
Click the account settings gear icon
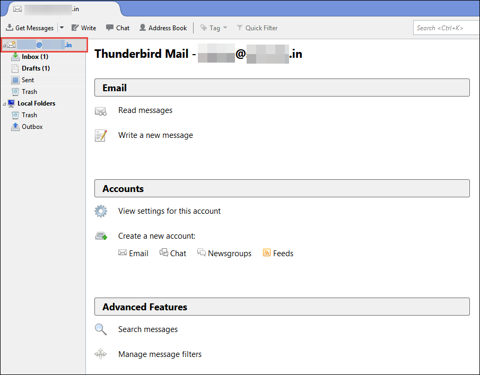tap(101, 211)
